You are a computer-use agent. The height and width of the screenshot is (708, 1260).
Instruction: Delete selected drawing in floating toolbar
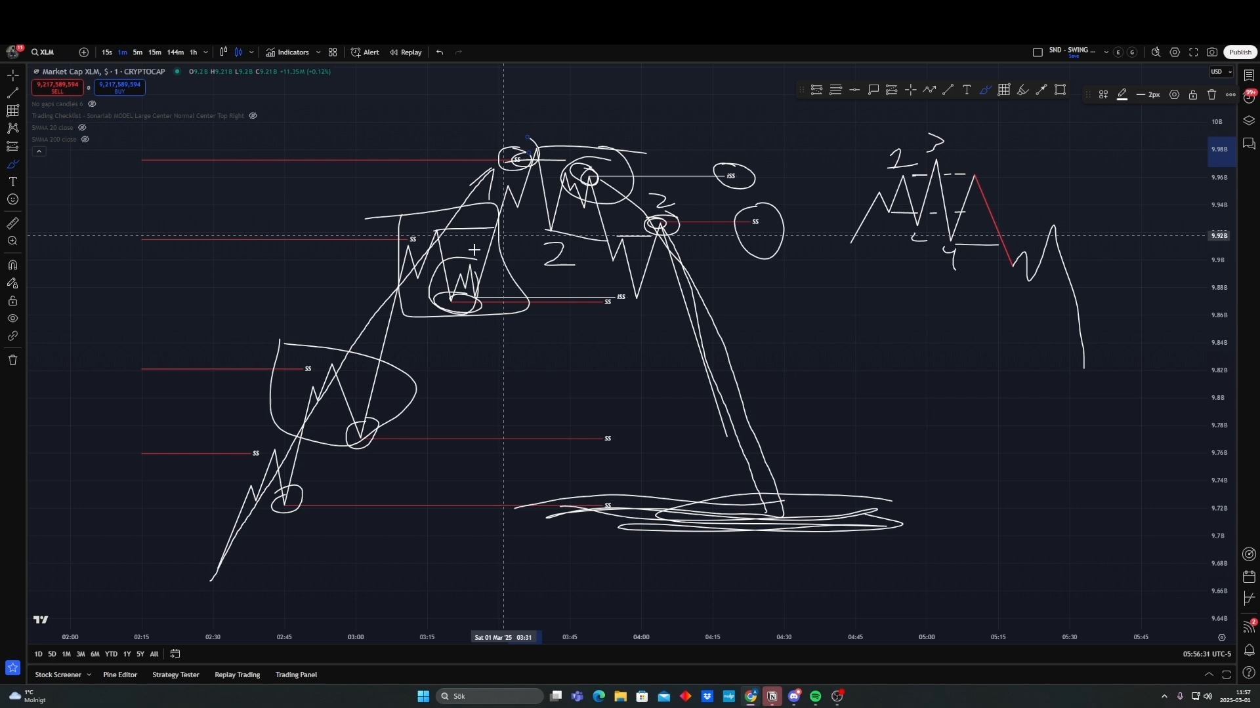click(x=1211, y=94)
